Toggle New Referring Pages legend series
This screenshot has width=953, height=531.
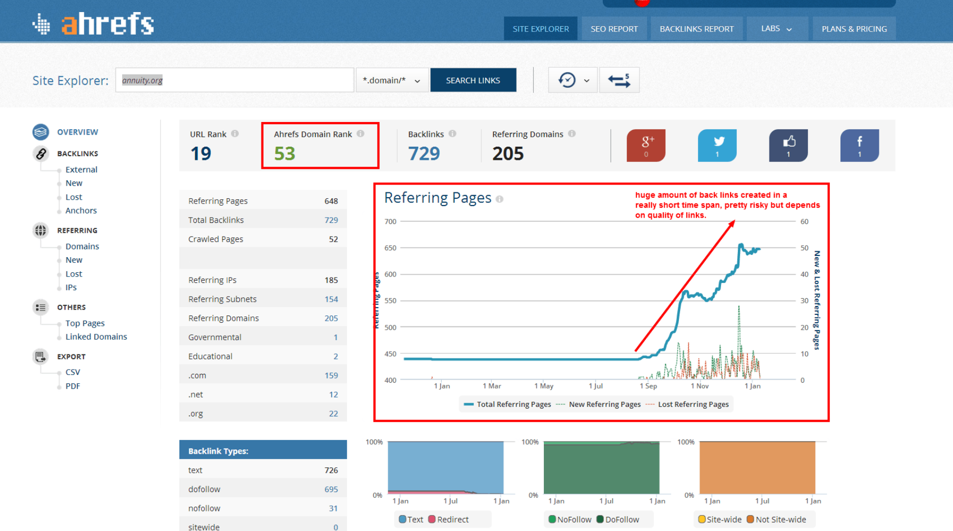599,404
